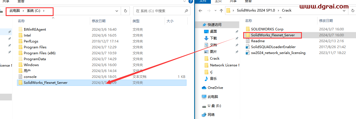Expand breadcrumb arrow after 此电脑

pyautogui.click(x=24, y=11)
